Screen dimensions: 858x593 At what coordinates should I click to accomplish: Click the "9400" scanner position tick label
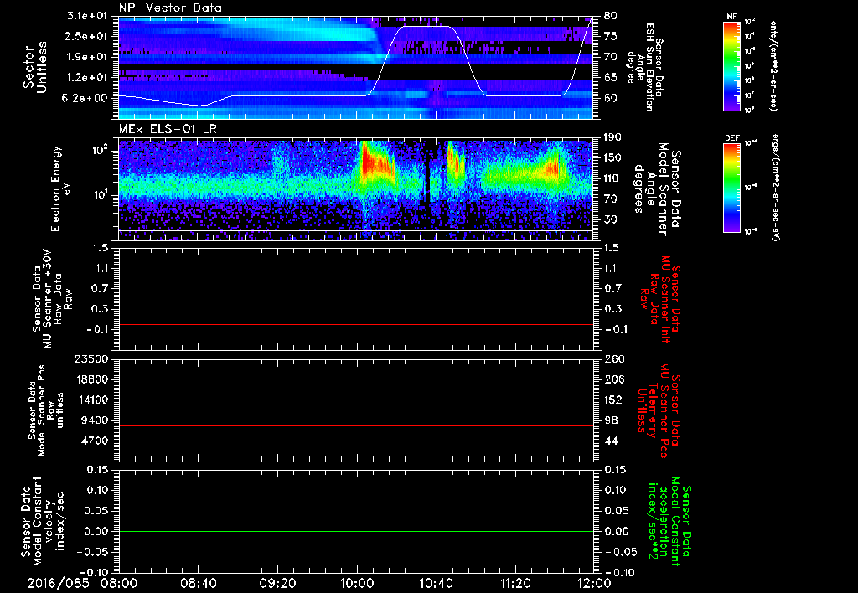pyautogui.click(x=95, y=420)
